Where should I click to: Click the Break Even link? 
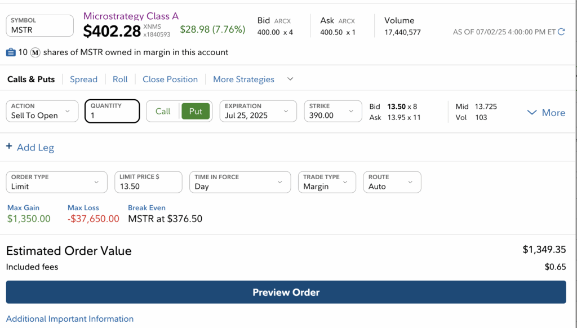tap(147, 207)
